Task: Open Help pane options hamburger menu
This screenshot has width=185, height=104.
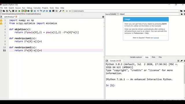Action: [184, 14]
